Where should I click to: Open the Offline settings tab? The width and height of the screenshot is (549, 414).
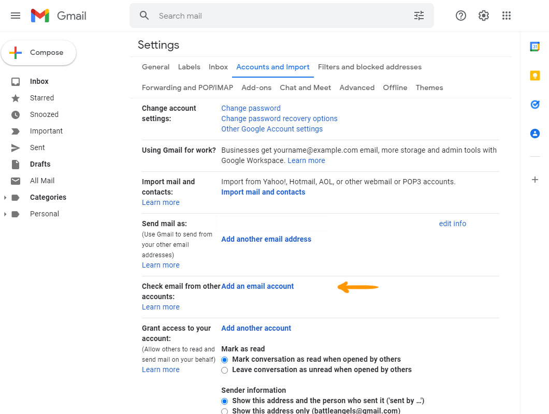pyautogui.click(x=395, y=87)
